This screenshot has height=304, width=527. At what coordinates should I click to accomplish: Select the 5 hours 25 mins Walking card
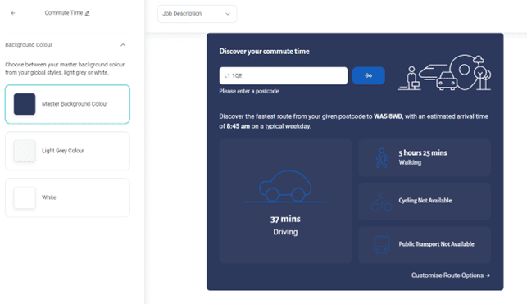coord(425,158)
